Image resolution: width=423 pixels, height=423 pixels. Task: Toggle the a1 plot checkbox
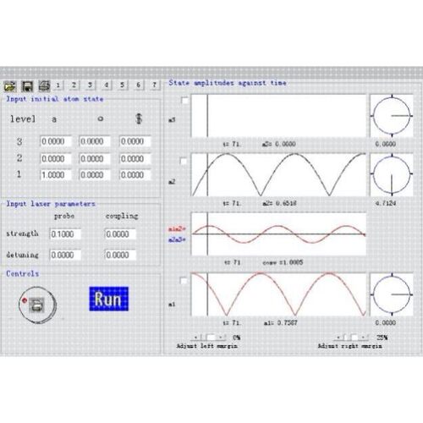pos(184,281)
